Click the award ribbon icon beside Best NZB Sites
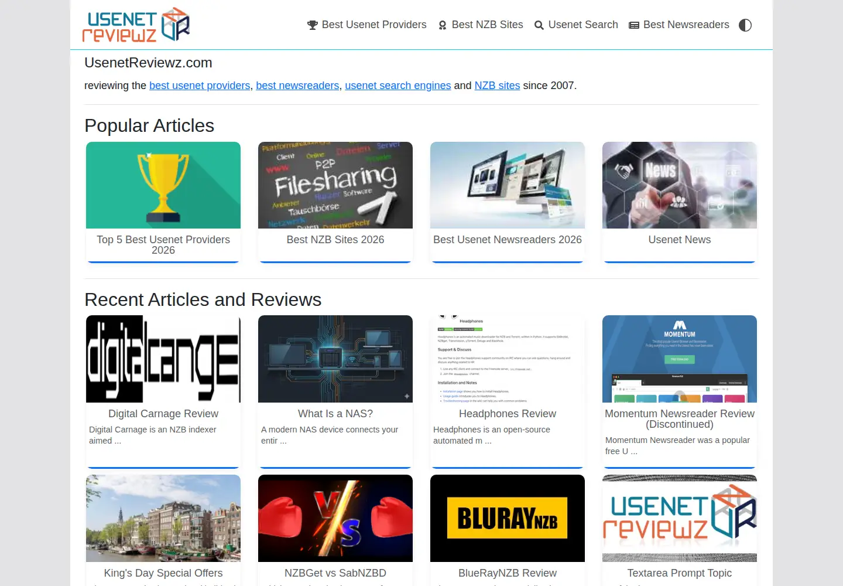 coord(443,25)
